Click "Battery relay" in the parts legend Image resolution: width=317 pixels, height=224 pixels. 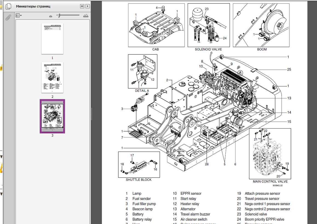coord(142,219)
